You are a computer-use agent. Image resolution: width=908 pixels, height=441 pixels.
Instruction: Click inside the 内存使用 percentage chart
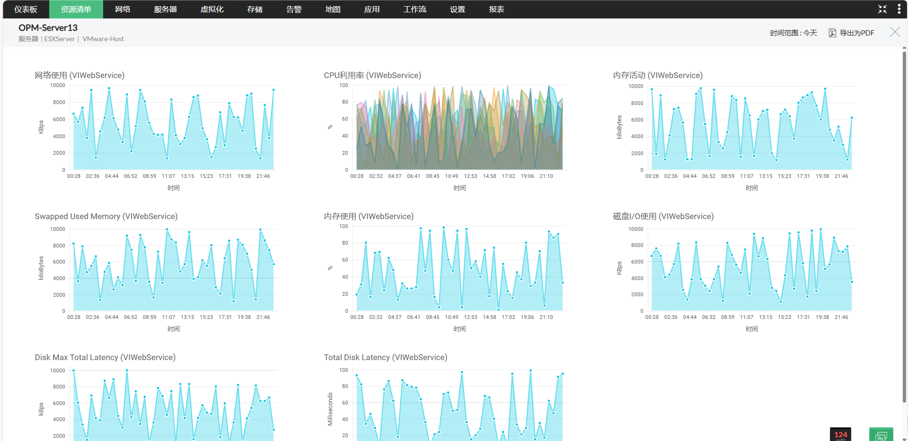click(x=459, y=269)
